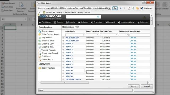Open the Helpdesk menu item
170x95 pixels.
pyautogui.click(x=110, y=22)
